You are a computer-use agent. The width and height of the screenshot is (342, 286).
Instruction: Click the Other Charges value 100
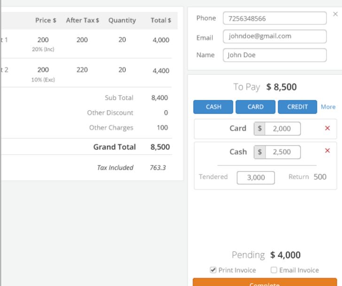[x=162, y=128]
